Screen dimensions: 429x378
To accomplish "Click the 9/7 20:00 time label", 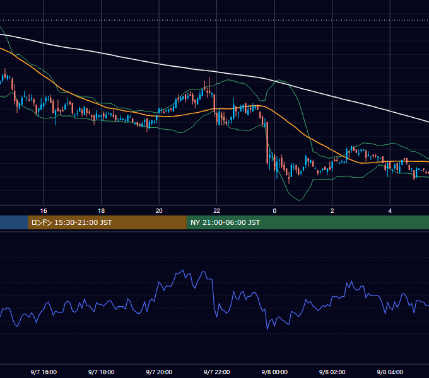I will (159, 372).
